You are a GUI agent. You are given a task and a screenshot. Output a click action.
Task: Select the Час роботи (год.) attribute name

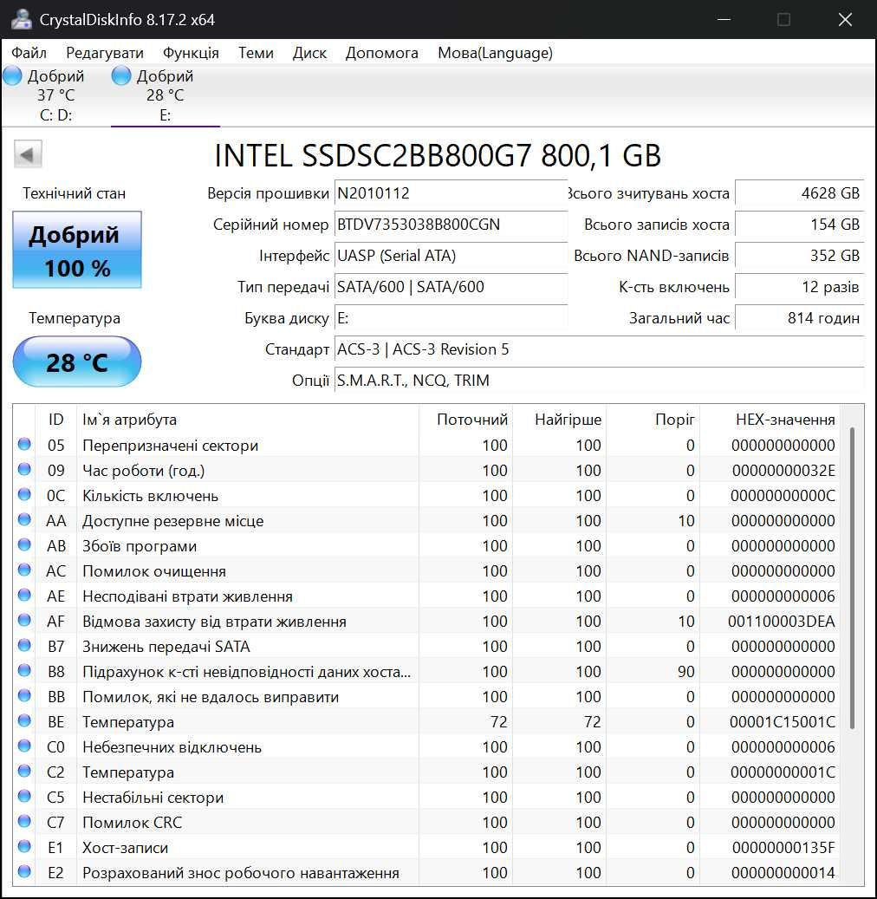point(143,471)
